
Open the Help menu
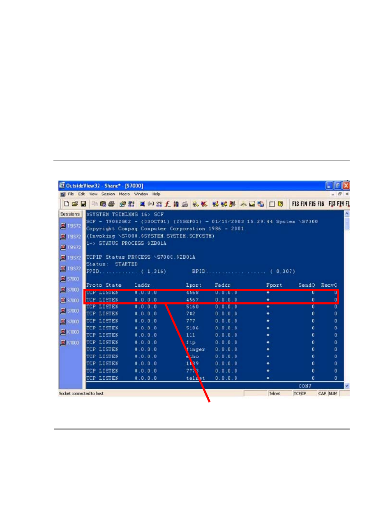(156, 194)
